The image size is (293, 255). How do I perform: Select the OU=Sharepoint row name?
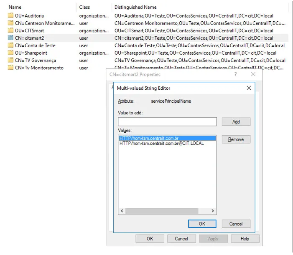click(x=31, y=53)
